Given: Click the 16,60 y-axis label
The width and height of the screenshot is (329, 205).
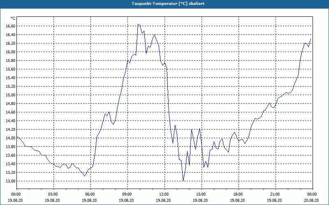Looking at the screenshot, I should [x=10, y=26].
